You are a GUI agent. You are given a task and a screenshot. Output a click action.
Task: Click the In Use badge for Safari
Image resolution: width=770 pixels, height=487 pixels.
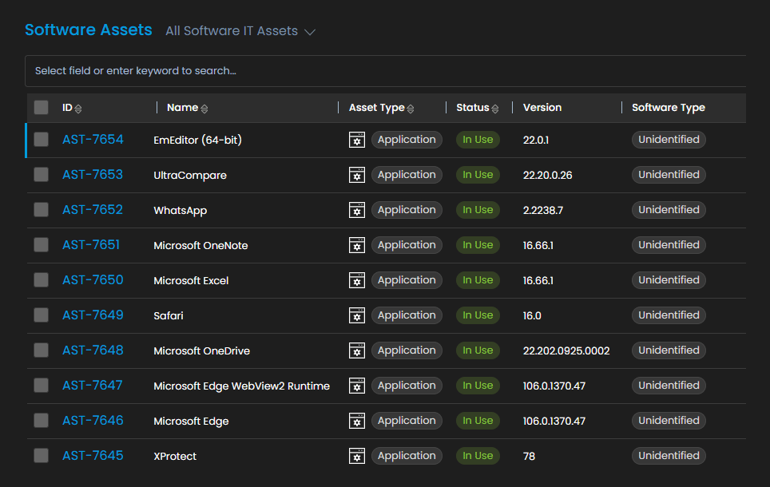478,315
